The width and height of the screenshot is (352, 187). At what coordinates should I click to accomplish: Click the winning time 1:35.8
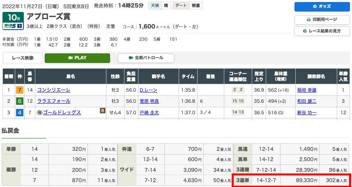tap(188, 90)
